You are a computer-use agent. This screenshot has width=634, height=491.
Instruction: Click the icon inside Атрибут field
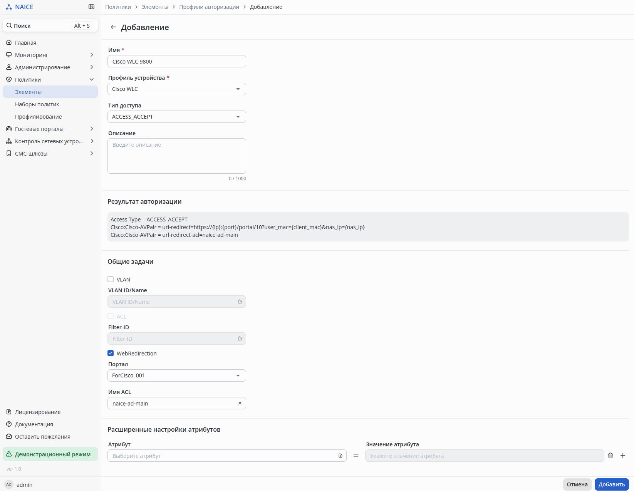coord(340,456)
